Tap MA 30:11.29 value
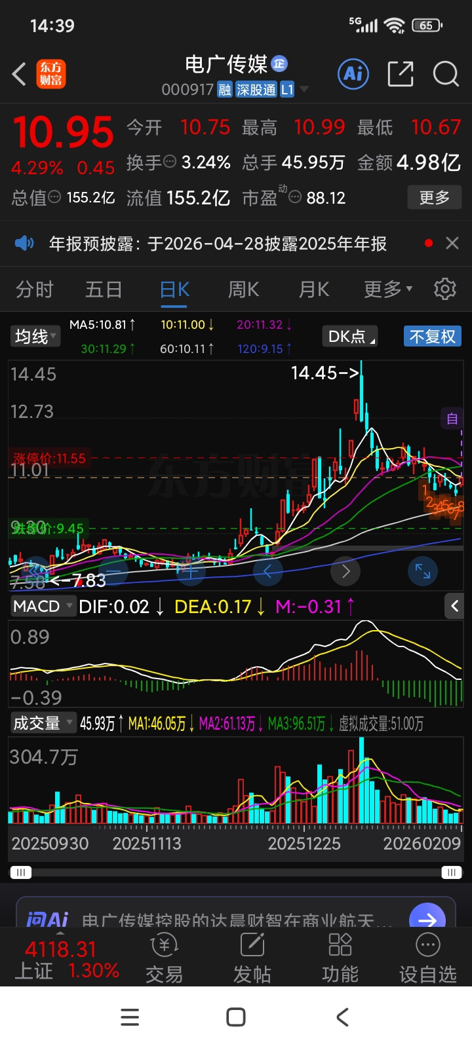Viewport: 472px width, 1048px height. [108, 349]
